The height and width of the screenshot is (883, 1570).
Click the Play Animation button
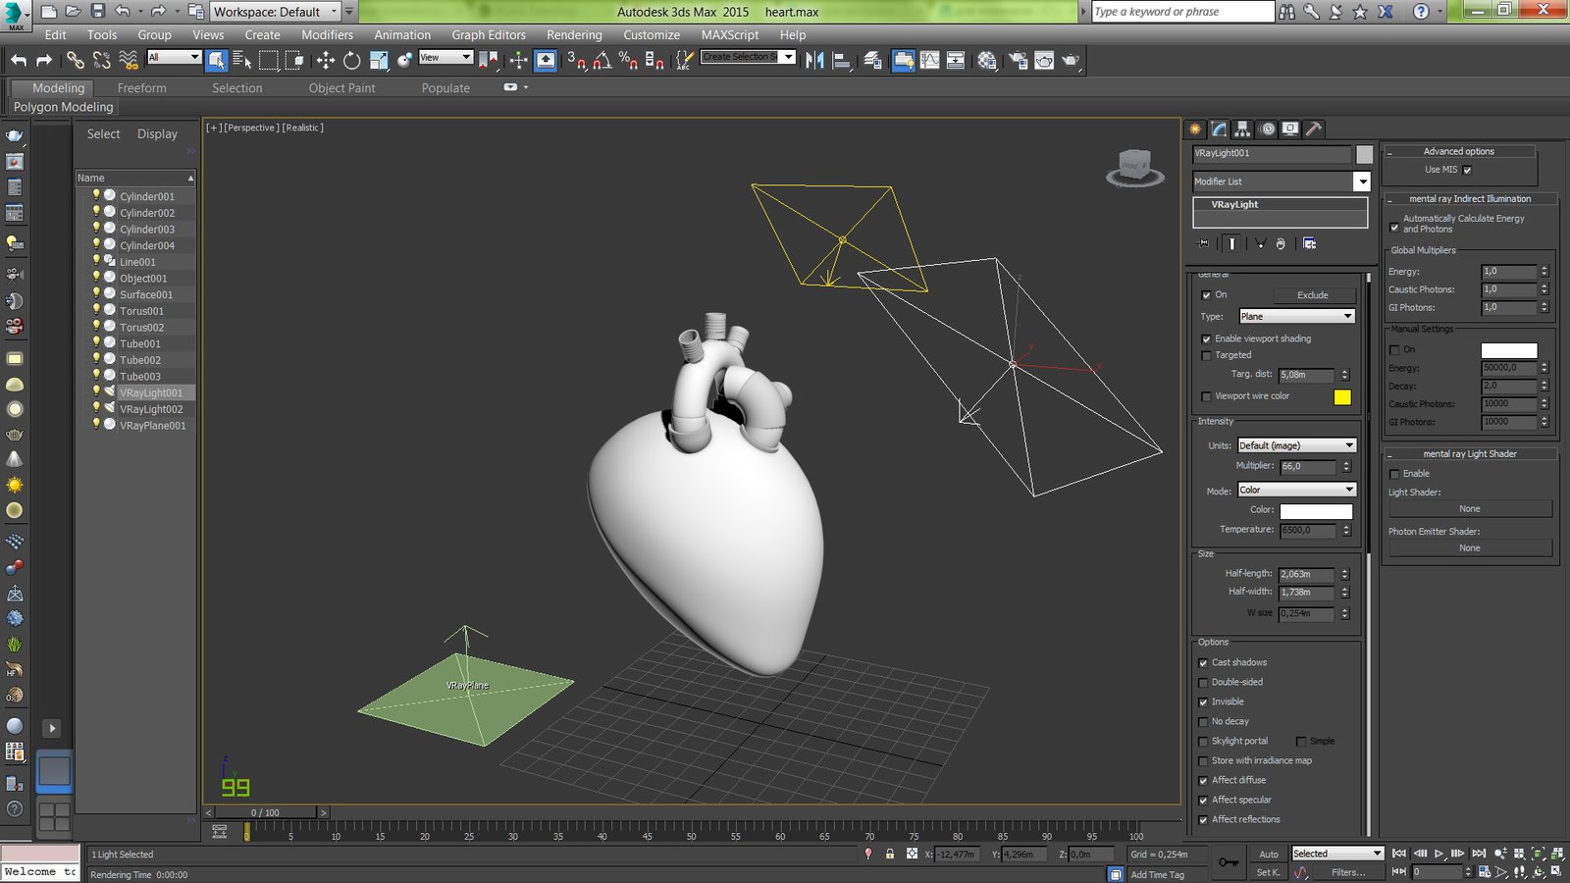pos(1439,854)
